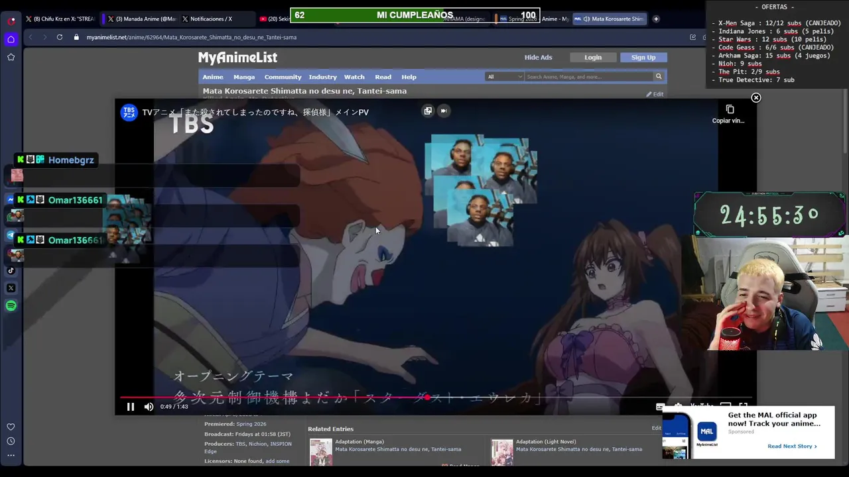Image resolution: width=849 pixels, height=477 pixels.
Task: Switch to the Chifu Krz en X tab
Action: tap(60, 19)
